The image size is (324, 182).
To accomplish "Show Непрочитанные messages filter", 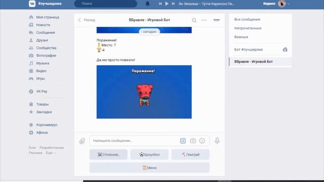I will pos(248,28).
